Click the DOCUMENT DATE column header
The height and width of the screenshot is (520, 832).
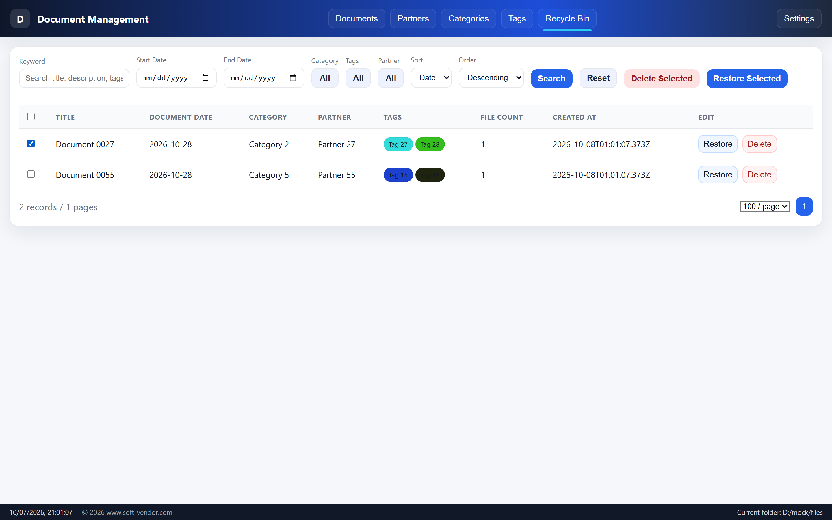pos(181,117)
